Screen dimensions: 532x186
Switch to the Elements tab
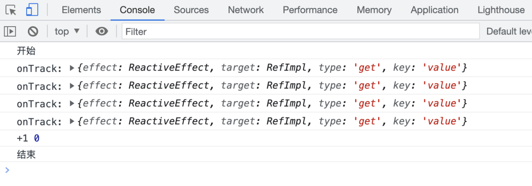tap(81, 10)
